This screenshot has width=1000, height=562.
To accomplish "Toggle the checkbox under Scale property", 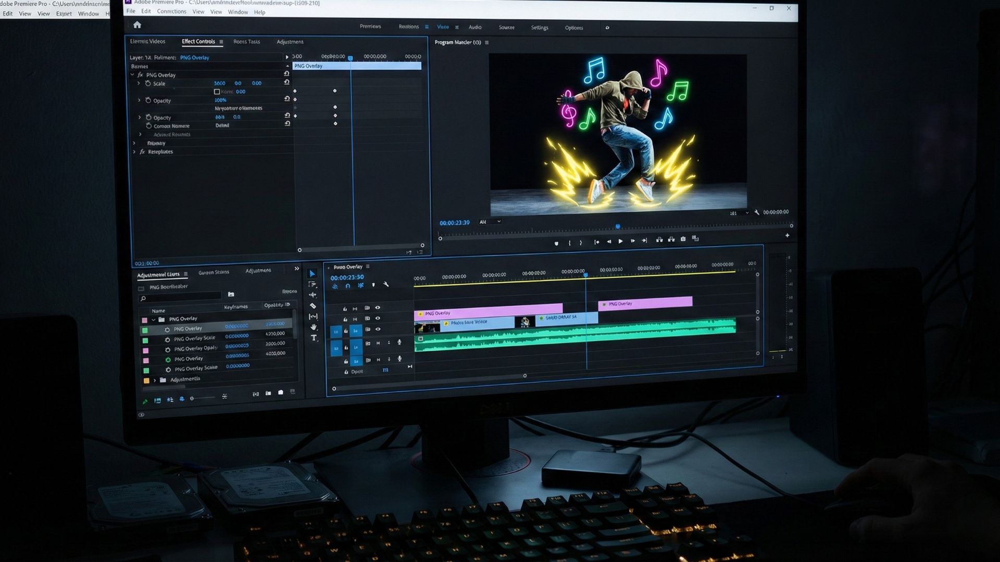I will (217, 92).
